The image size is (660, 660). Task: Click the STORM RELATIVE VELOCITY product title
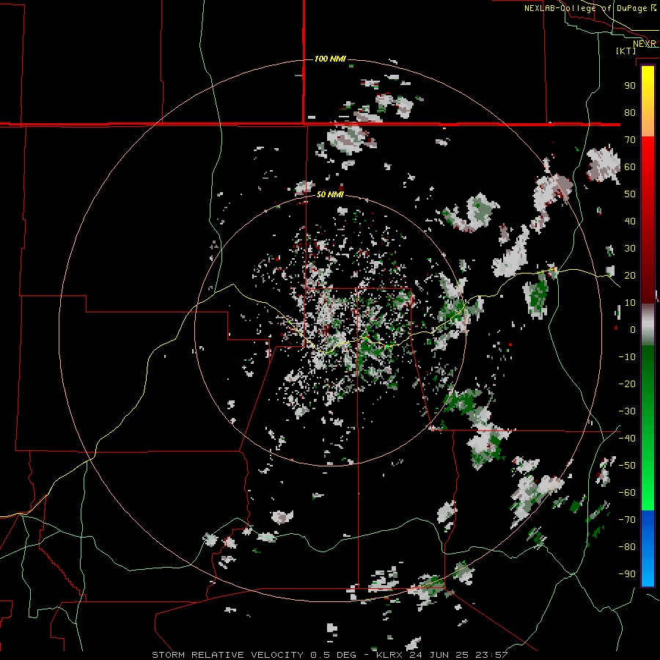(228, 655)
